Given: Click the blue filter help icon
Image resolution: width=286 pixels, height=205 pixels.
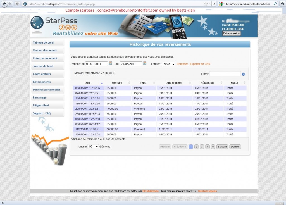Looking at the screenshot, I should click(243, 74).
